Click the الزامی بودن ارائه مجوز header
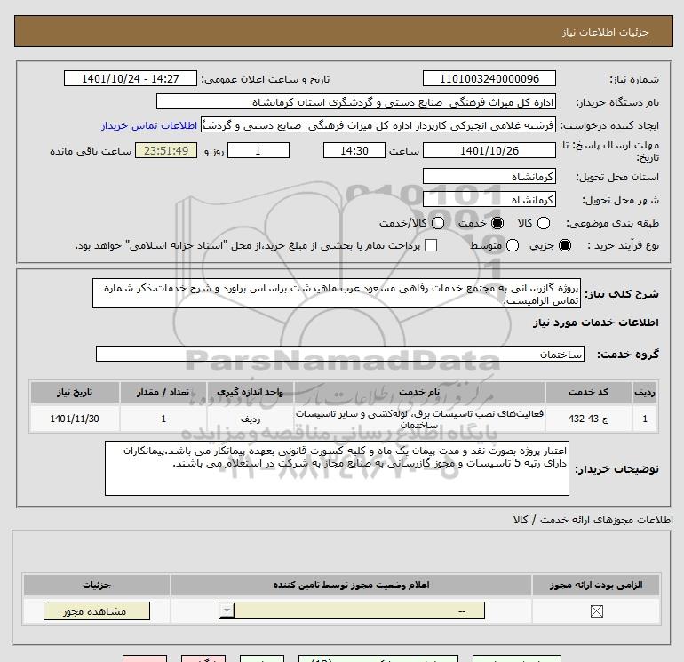This screenshot has height=662, width=684. pyautogui.click(x=596, y=585)
